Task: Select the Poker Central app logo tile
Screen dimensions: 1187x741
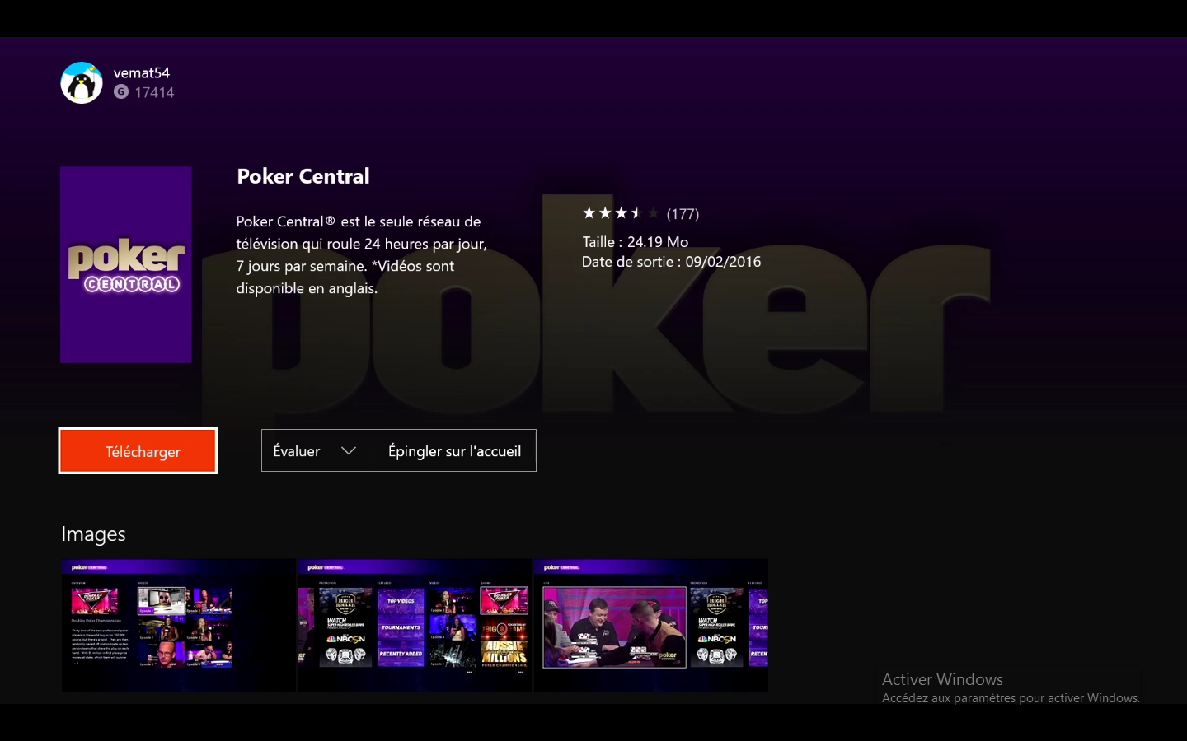Action: click(126, 264)
